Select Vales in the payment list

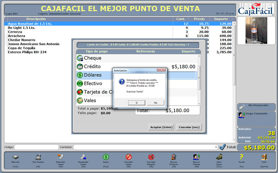pos(90,101)
